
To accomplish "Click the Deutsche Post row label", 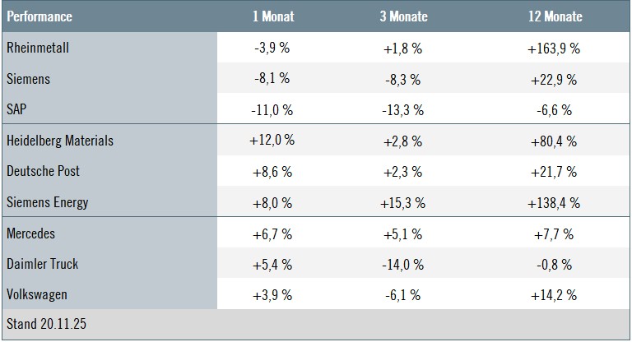I will [x=42, y=172].
